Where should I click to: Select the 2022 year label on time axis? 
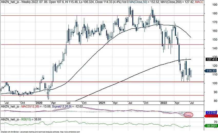coord(164,103)
